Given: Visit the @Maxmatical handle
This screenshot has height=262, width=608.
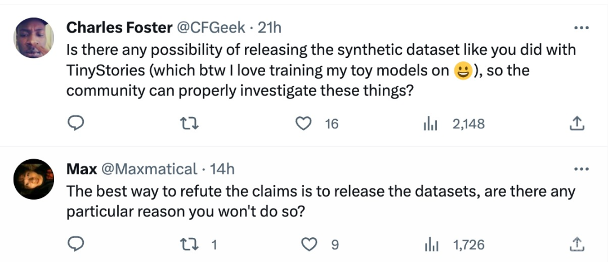Looking at the screenshot, I should pos(149,169).
